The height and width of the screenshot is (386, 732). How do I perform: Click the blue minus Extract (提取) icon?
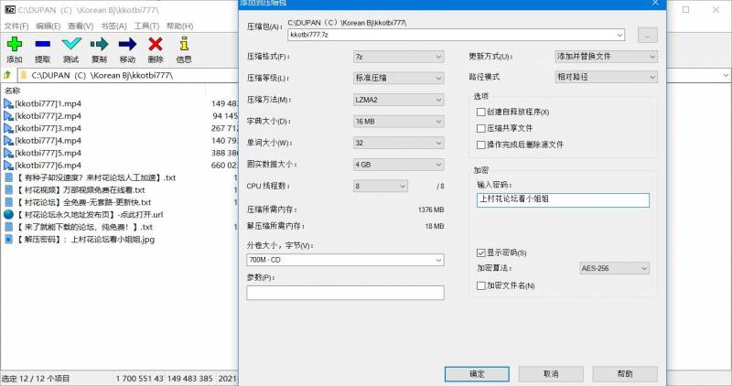tap(42, 44)
